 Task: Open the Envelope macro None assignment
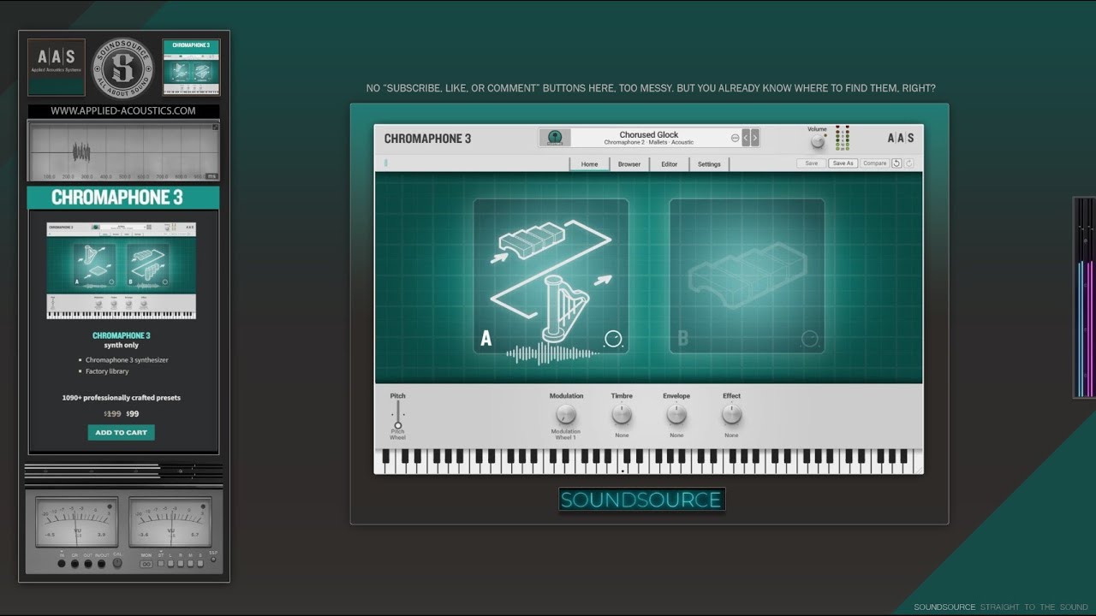point(676,435)
